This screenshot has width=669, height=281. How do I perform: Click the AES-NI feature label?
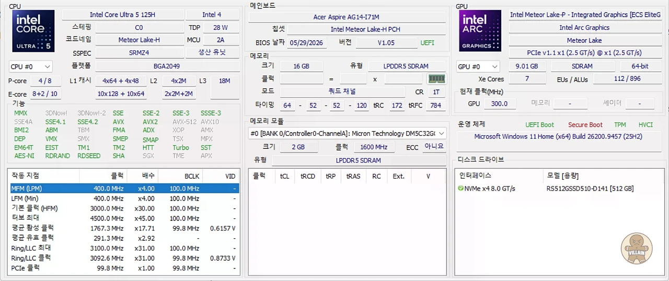click(x=24, y=156)
